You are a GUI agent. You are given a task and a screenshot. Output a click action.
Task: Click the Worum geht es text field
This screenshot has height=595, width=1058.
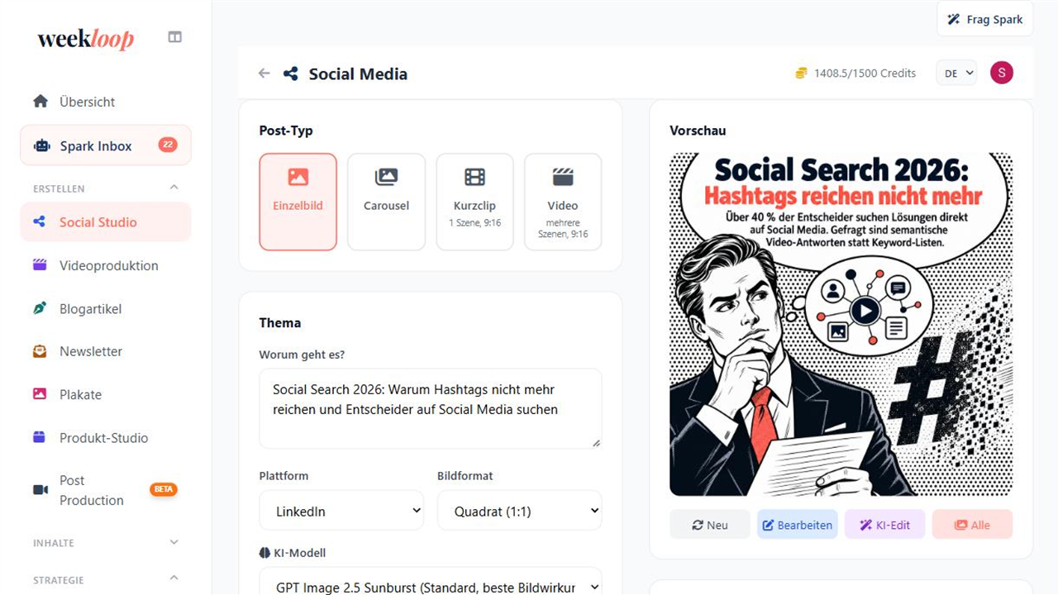click(431, 408)
